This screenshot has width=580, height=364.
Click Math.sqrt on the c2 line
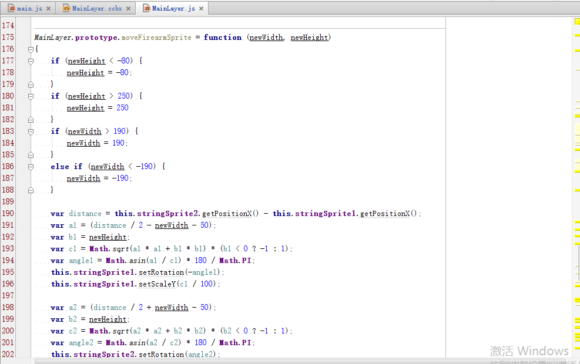coord(109,331)
